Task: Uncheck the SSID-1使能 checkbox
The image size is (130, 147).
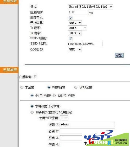Action: [x=71, y=38]
